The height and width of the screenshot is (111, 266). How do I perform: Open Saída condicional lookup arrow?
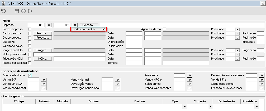pyautogui.click(x=262, y=84)
